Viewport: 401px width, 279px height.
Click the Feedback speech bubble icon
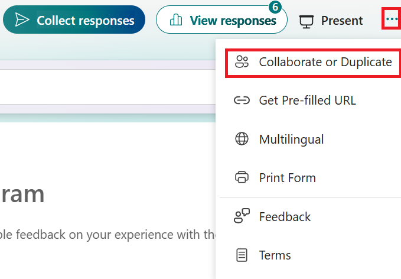242,217
